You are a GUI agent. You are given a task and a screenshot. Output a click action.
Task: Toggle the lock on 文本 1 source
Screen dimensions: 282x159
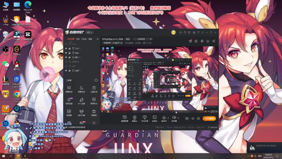click(x=69, y=48)
